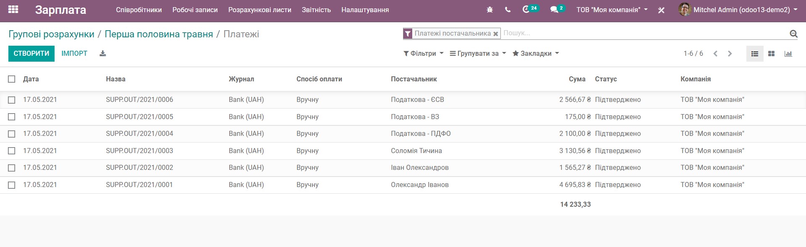The image size is (806, 247).
Task: Open the Звітність menu
Action: [x=316, y=10]
